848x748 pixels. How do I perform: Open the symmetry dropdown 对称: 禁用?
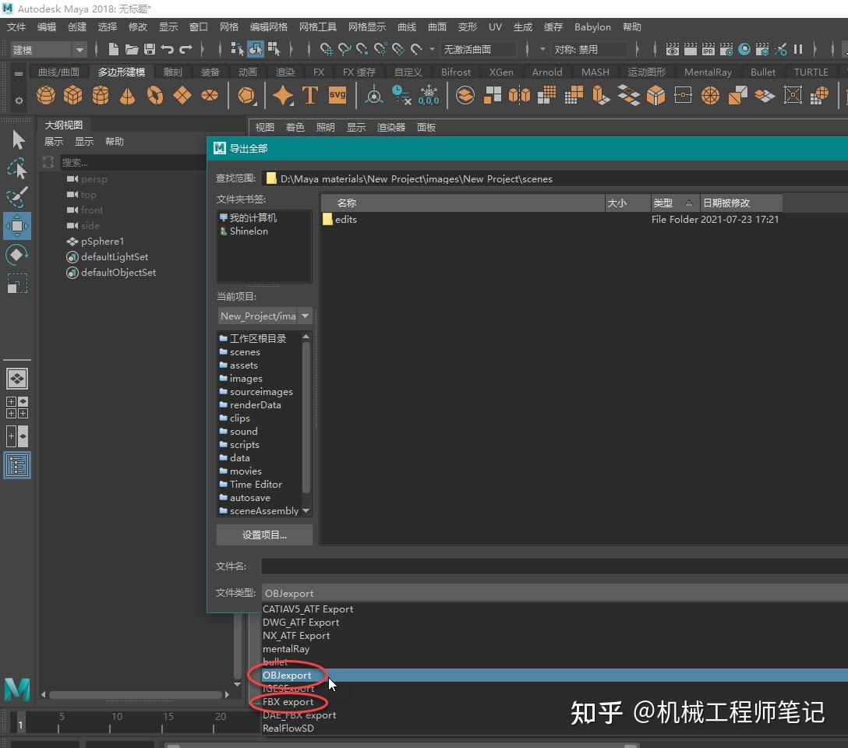point(589,50)
